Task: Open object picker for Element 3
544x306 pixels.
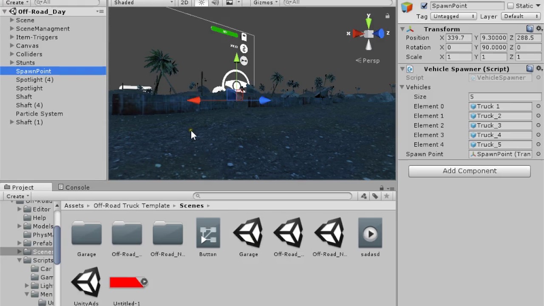Action: [x=538, y=135]
